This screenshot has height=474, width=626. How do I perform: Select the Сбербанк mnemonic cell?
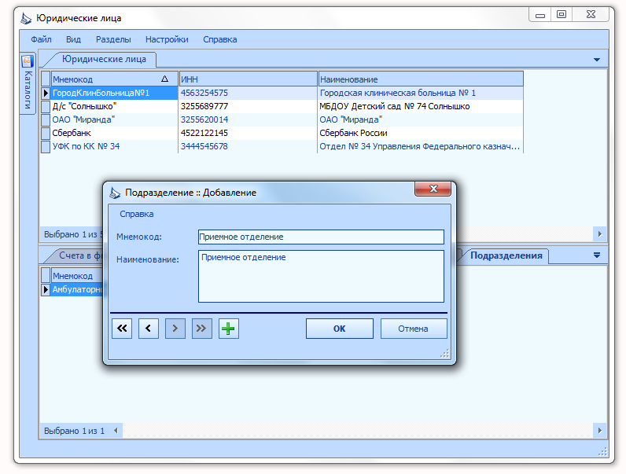pyautogui.click(x=114, y=133)
